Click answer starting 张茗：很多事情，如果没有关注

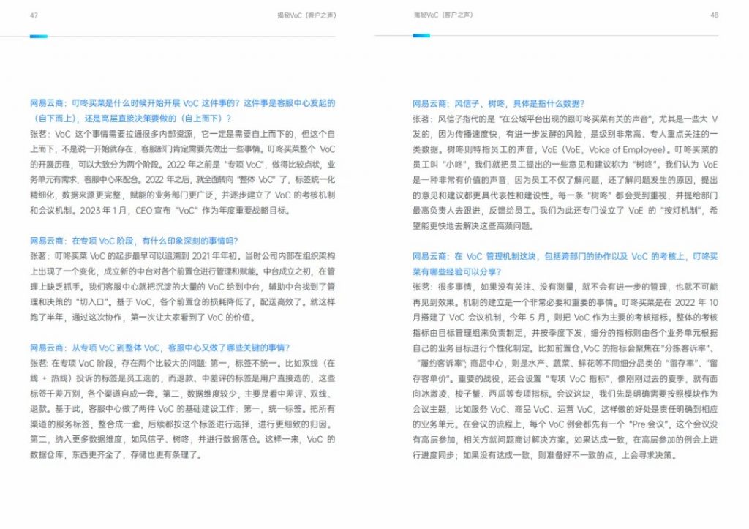click(x=565, y=371)
